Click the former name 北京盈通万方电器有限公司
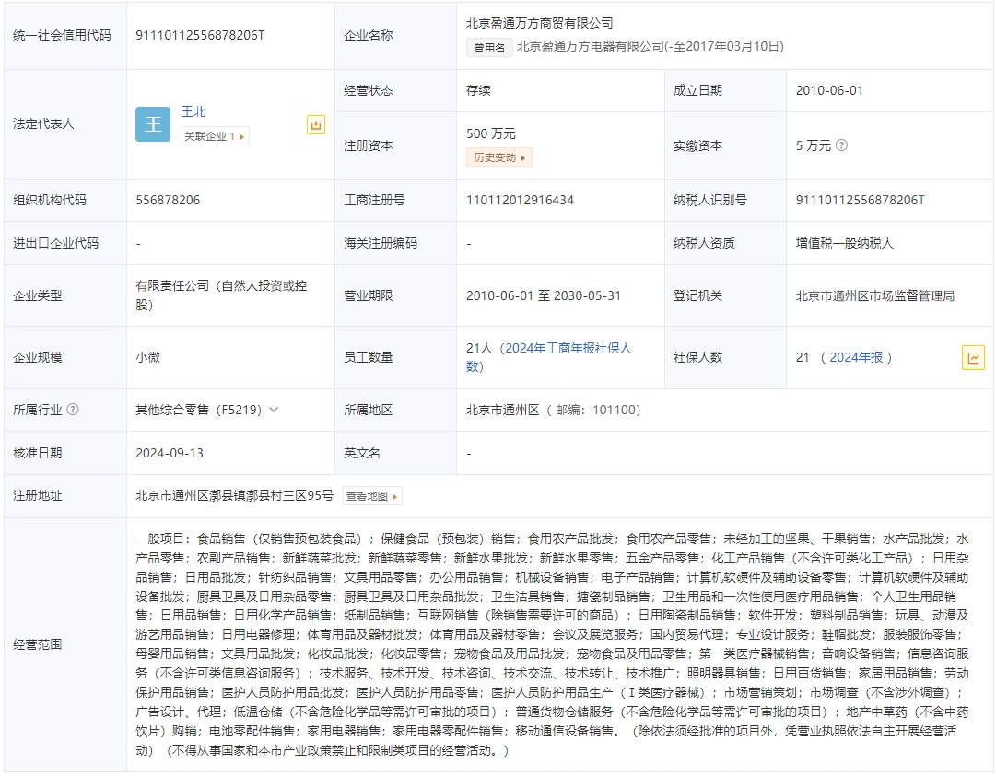The width and height of the screenshot is (996, 776). coord(650,46)
